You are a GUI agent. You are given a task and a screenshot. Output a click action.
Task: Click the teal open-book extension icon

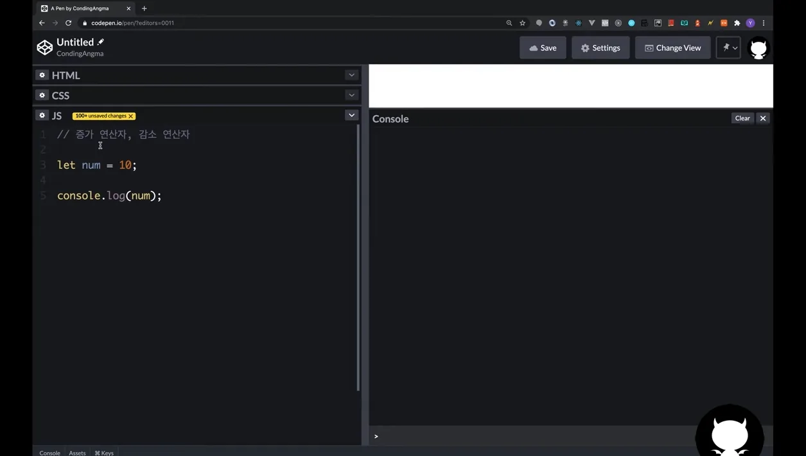point(684,23)
